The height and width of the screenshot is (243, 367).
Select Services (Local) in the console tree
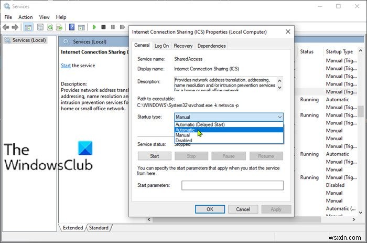click(29, 40)
